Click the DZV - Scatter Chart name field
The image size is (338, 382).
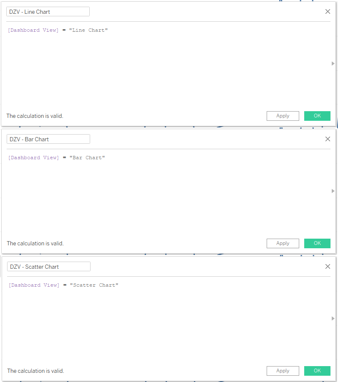pyautogui.click(x=48, y=267)
